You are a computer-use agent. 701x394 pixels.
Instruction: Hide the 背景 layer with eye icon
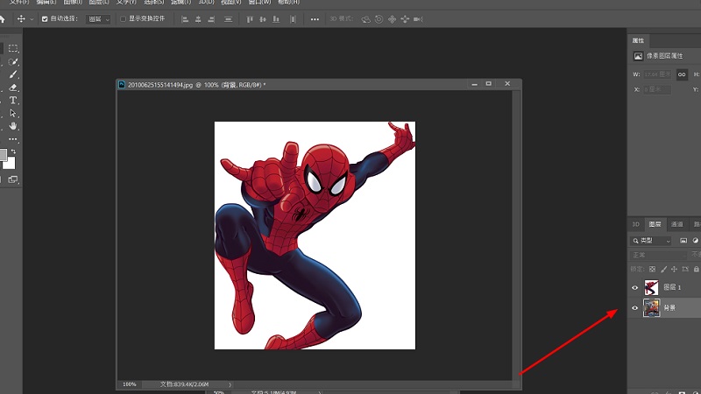pyautogui.click(x=634, y=308)
